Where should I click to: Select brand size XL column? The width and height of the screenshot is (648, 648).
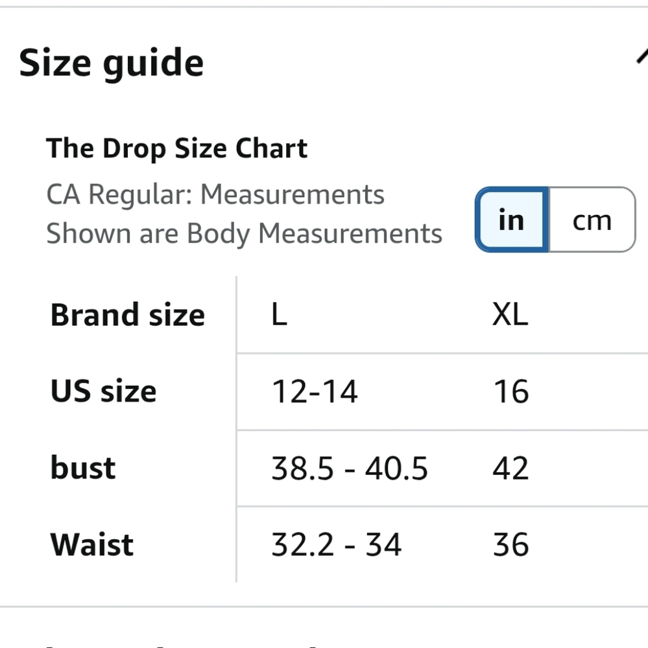pos(510,315)
